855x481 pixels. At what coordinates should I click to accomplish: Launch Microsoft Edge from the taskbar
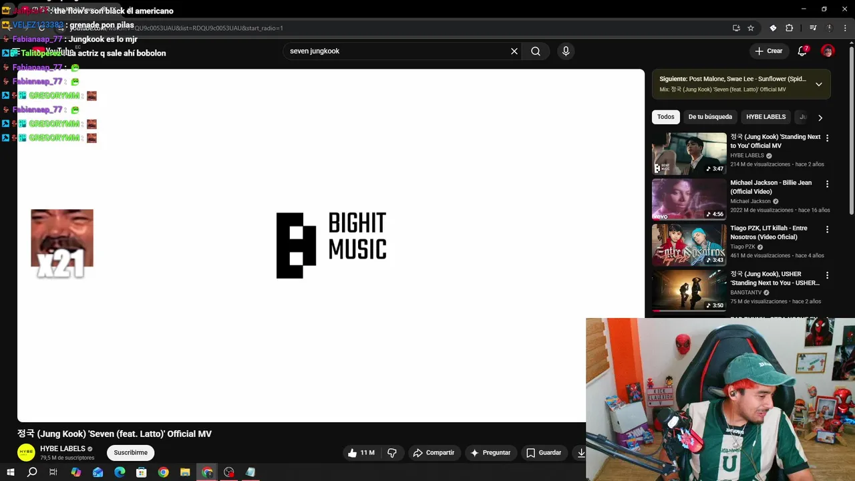pos(120,472)
